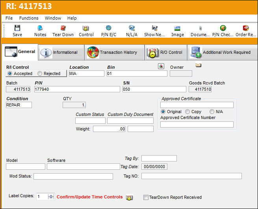The height and width of the screenshot is (209, 258).
Task: Click the Goods Rcvd Batch field
Action: [200, 89]
